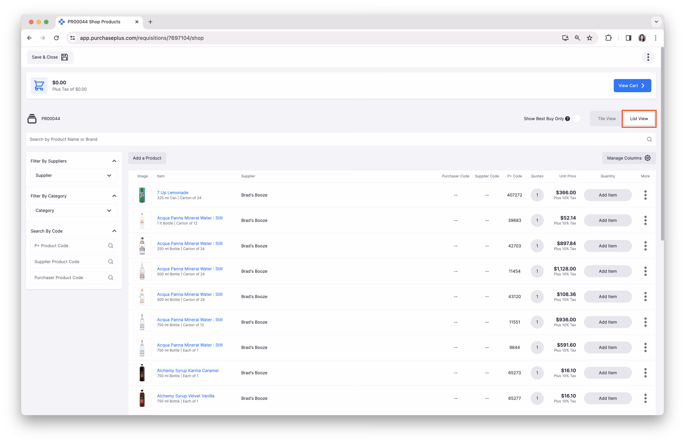Open the tab search dropdown in Chrome

coord(656,22)
